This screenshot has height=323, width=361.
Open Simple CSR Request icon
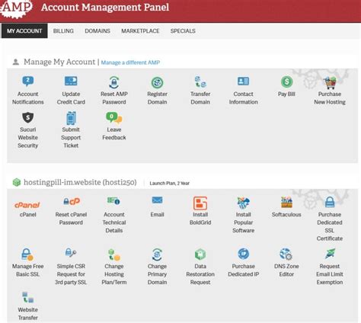(71, 252)
